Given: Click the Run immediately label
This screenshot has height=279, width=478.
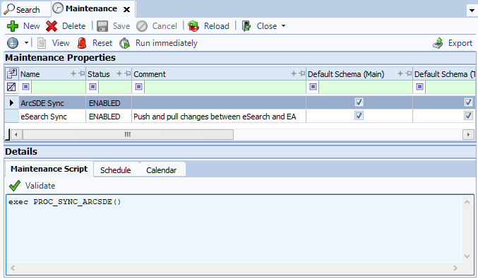Looking at the screenshot, I should coord(167,43).
